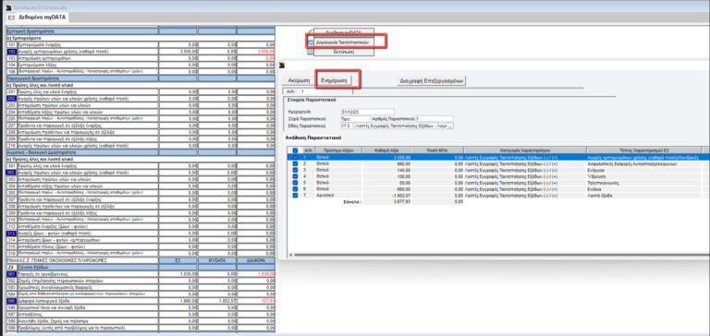Click the MYDATA column header in table Z

point(217,261)
